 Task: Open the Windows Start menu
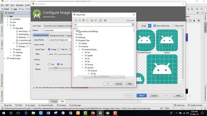4,113
